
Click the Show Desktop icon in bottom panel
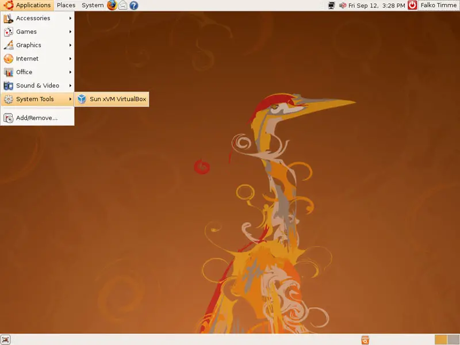click(x=6, y=339)
